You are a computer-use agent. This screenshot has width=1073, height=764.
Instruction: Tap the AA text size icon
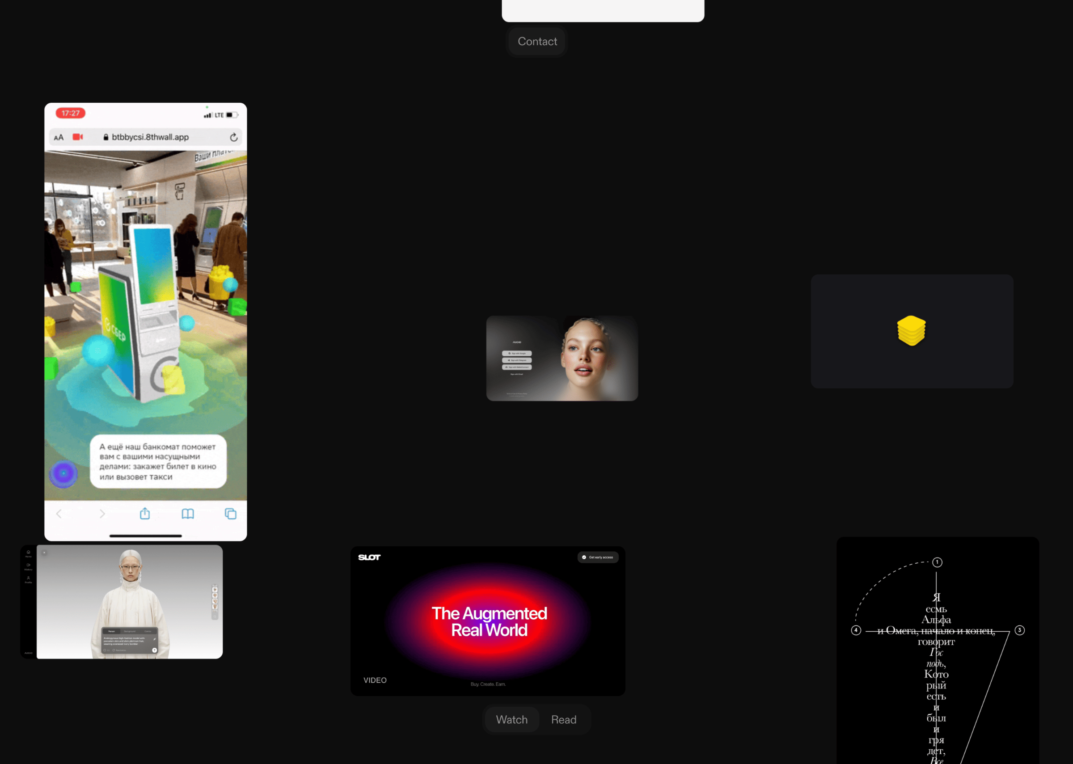click(x=59, y=137)
